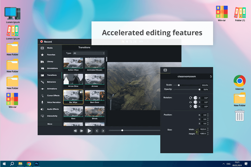251x167 pixels.
Task: Click the Audio Effects speaker icon
Action: point(42,109)
